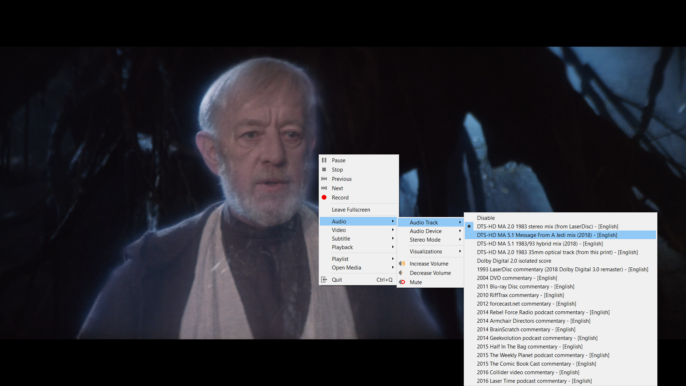
Task: Expand the Video submenu
Action: pyautogui.click(x=358, y=230)
